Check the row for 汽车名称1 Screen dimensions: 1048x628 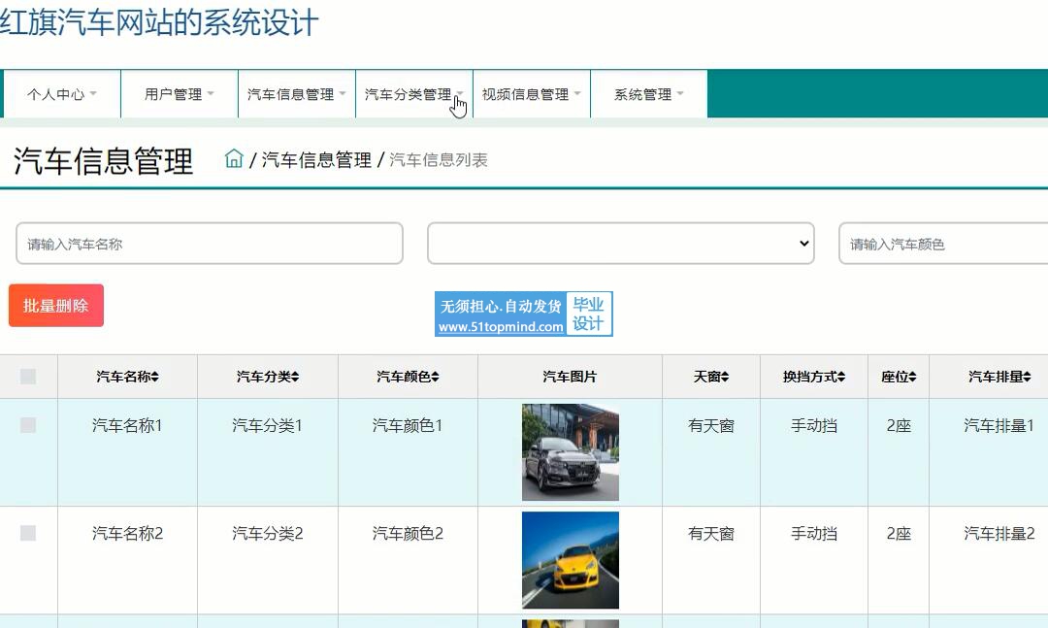coord(28,425)
